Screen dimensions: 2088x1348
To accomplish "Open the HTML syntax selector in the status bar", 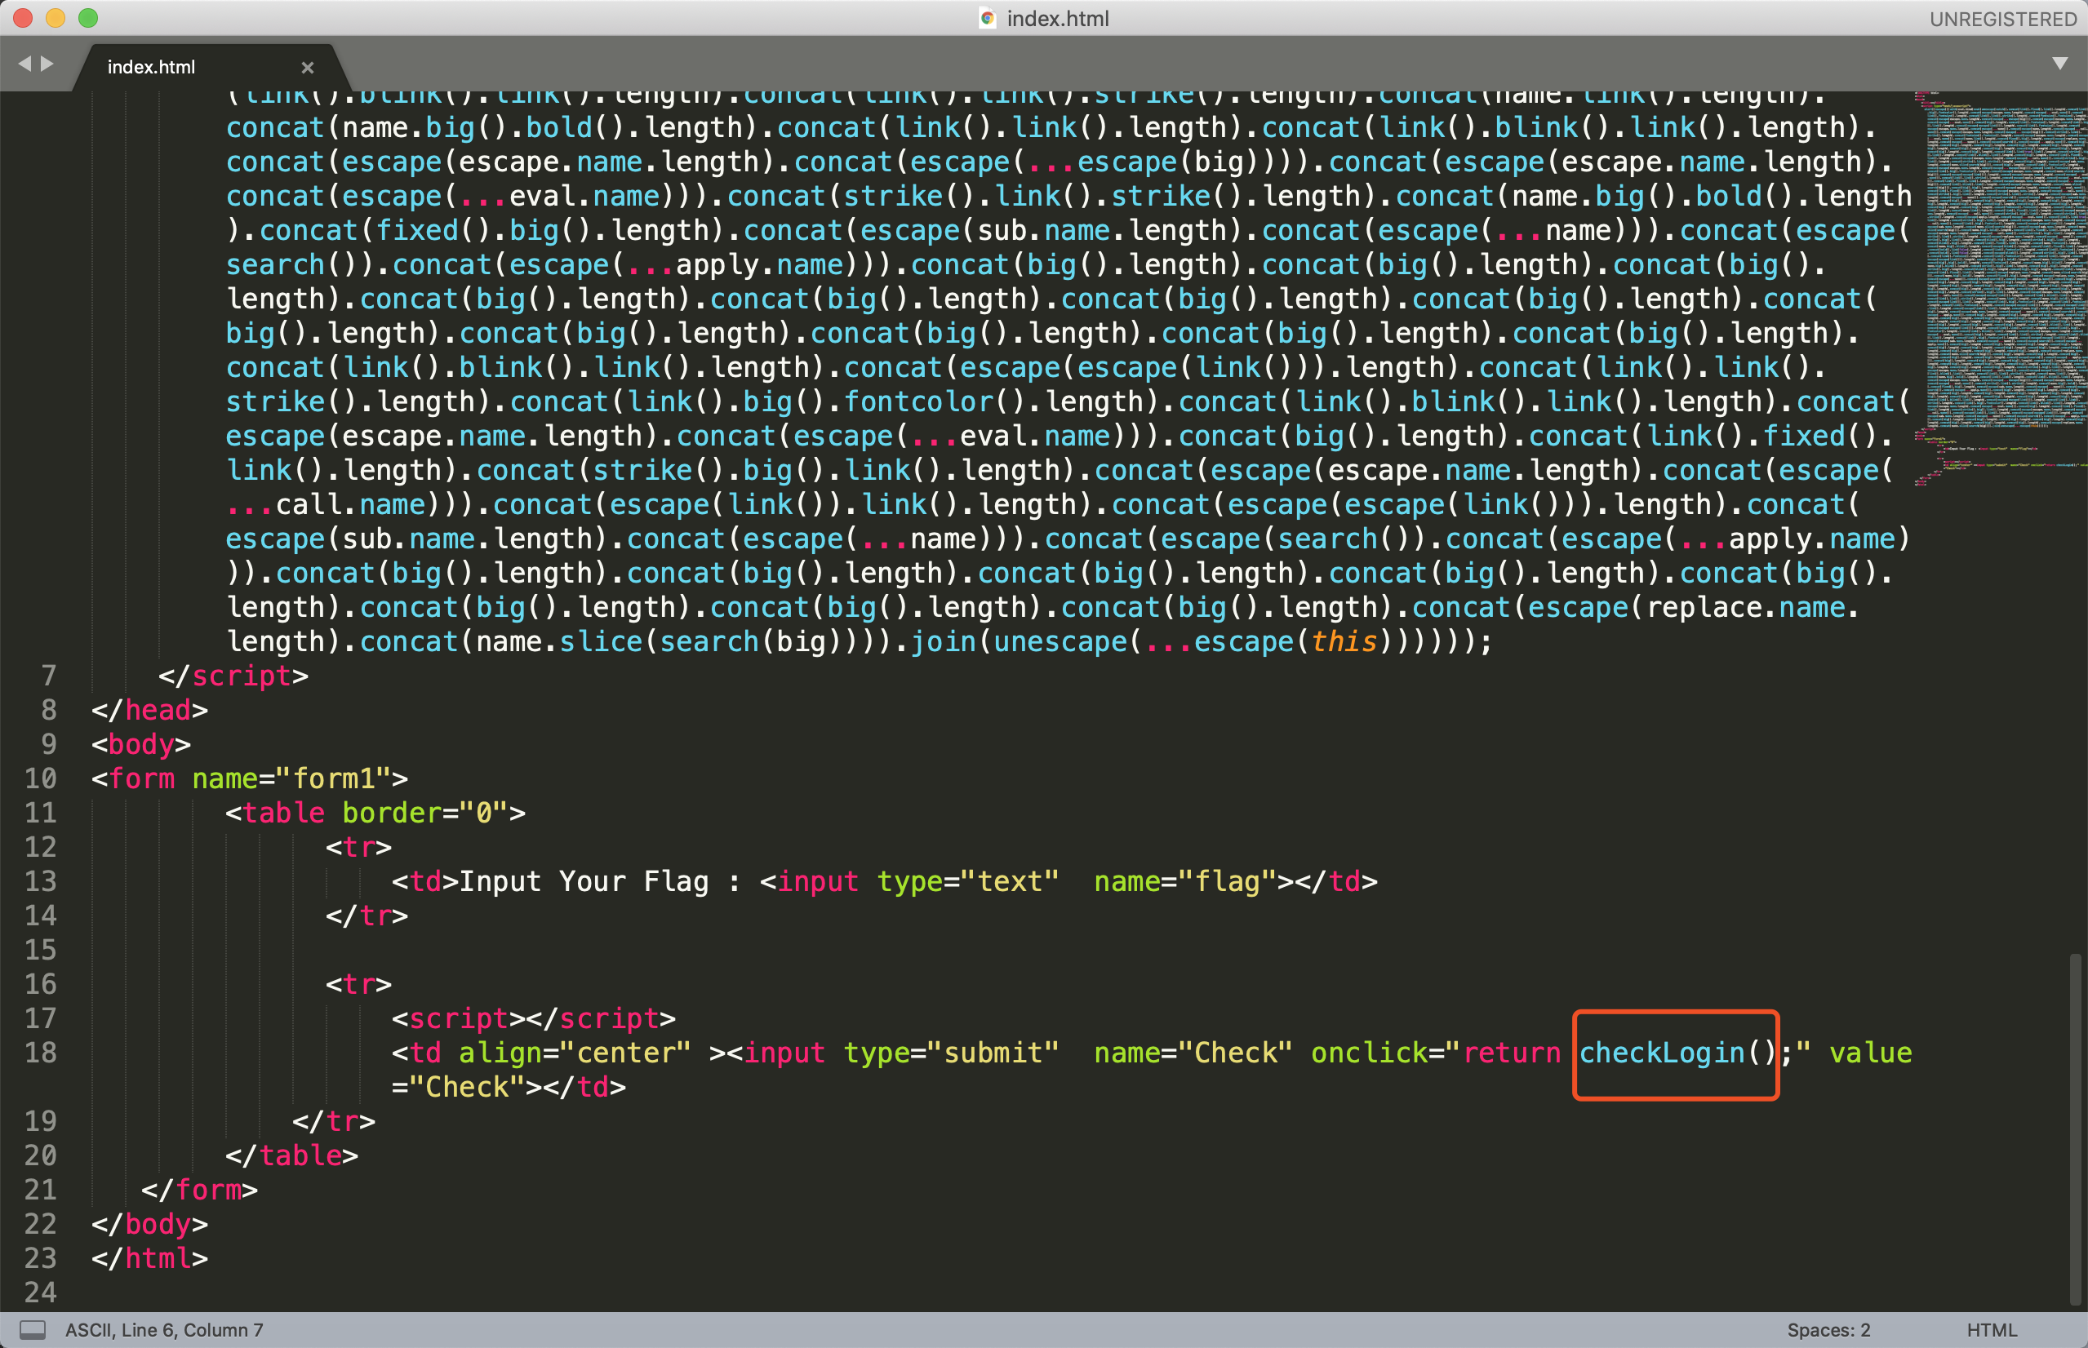I will 1993,1328.
